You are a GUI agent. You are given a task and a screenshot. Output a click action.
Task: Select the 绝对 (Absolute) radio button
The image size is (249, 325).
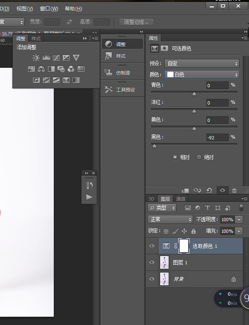tap(199, 157)
